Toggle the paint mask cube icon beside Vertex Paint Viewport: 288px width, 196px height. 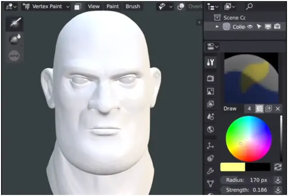(78, 7)
